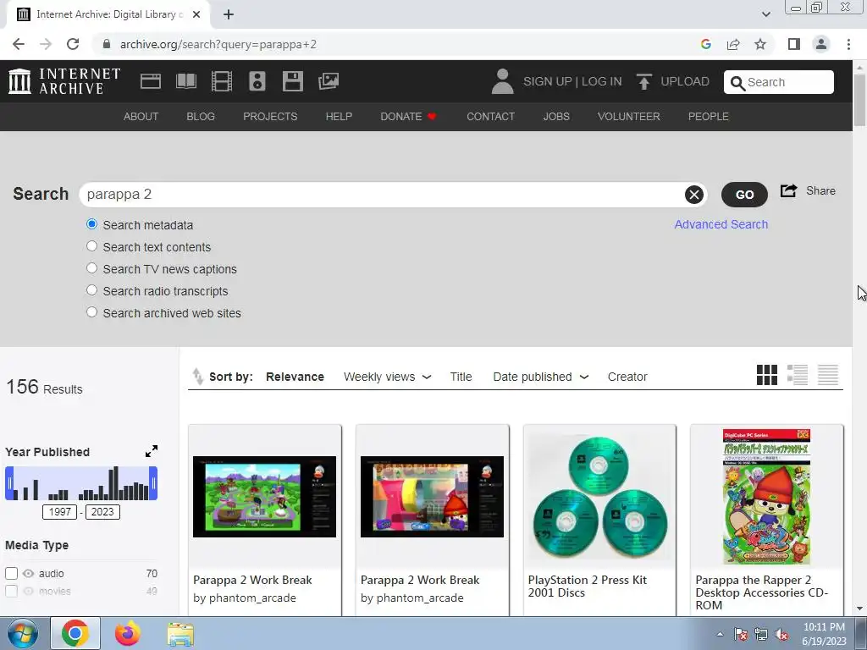Open the Texts book icon

point(185,81)
